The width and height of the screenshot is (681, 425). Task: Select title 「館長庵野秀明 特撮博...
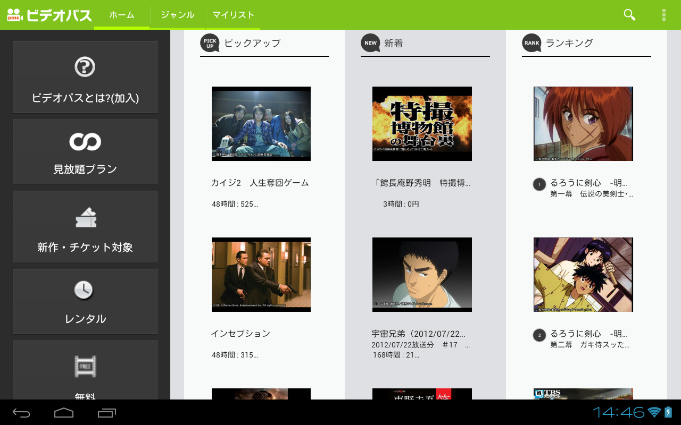tap(422, 183)
